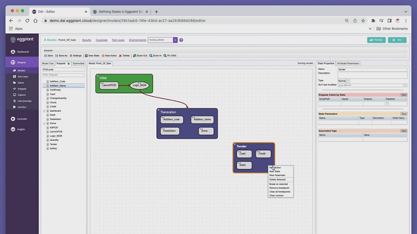Click New in State Parameters header
417x234 pixels.
403,114
